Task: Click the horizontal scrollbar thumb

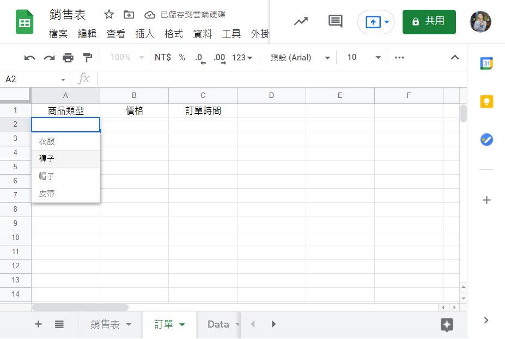Action: pos(80,307)
